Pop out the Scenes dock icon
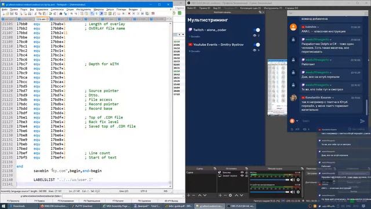Viewport: 371px width, 209px height. click(215, 168)
